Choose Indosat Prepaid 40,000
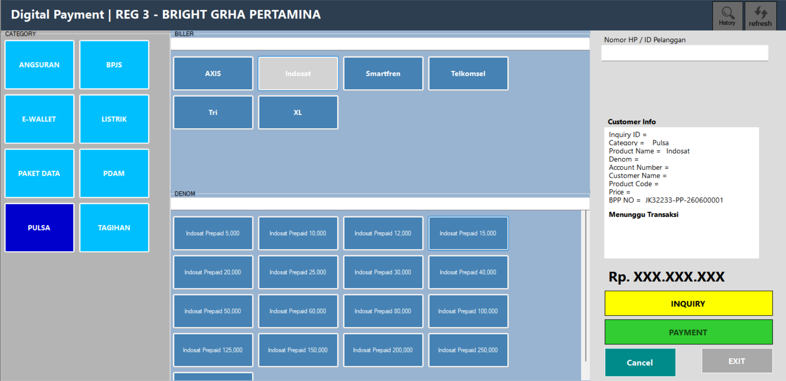The height and width of the screenshot is (381, 786). point(468,272)
